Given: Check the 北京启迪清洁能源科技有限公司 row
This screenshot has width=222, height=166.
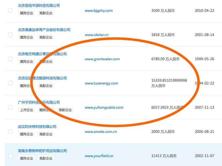Looking at the screenshot, I should click(x=10, y=83).
